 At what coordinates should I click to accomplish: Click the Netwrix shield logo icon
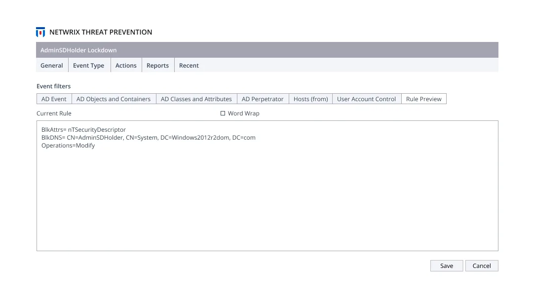point(40,32)
